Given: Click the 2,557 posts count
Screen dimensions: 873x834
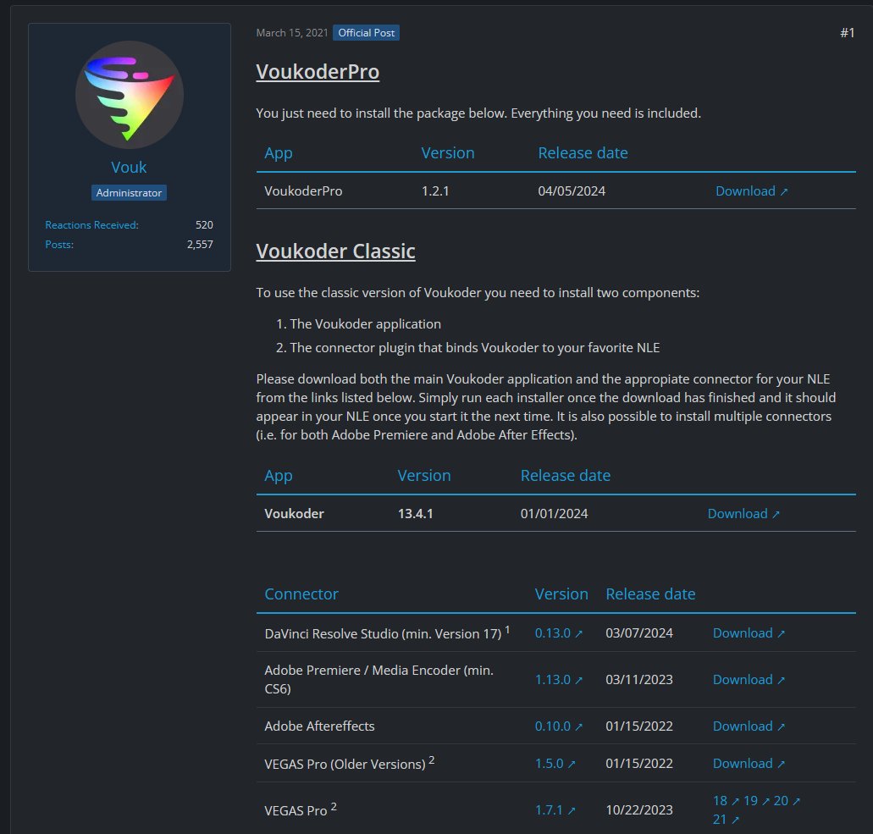Looking at the screenshot, I should click(x=200, y=245).
